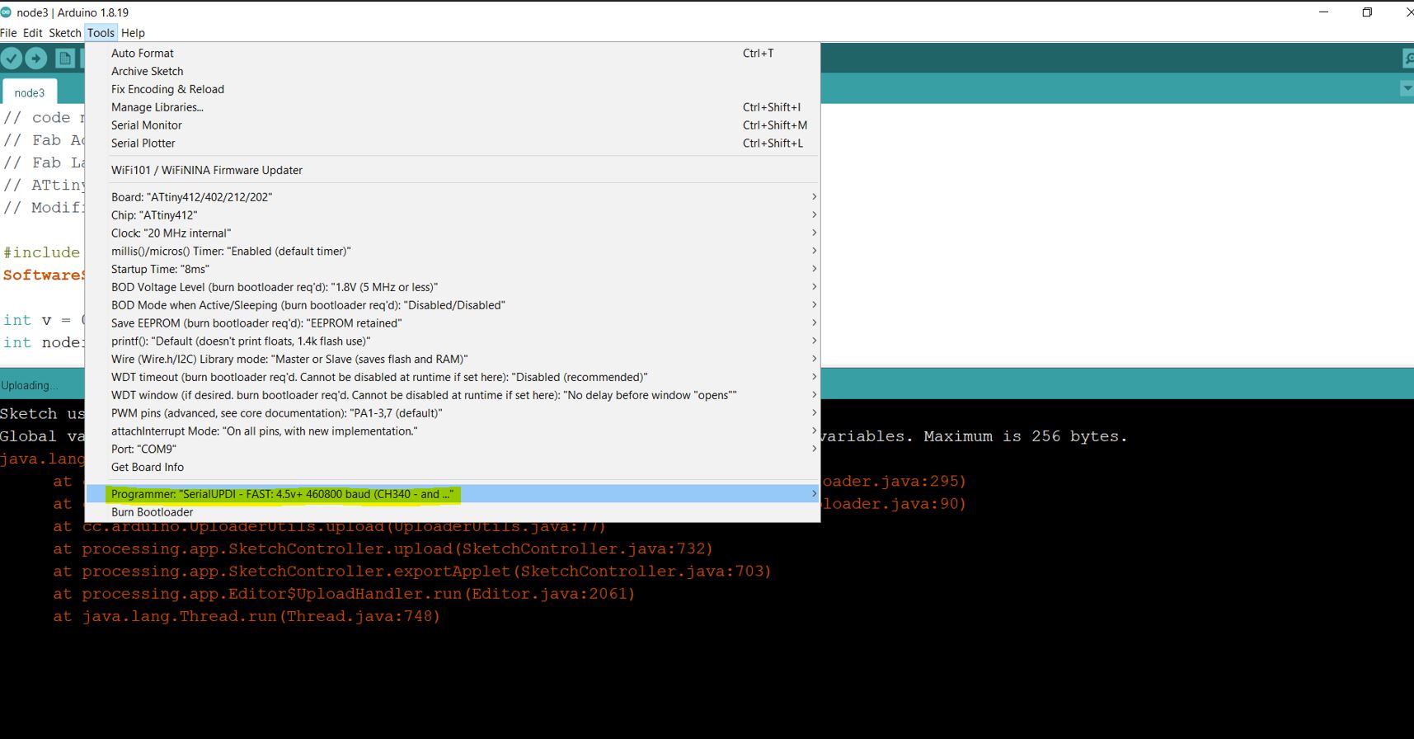Expand attachInterrupt Mode submenu
1414x739 pixels.
point(453,431)
